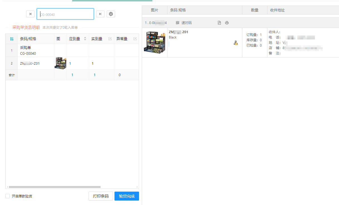Click the 条码/规格 column header on left
The height and width of the screenshot is (205, 339).
click(28, 39)
